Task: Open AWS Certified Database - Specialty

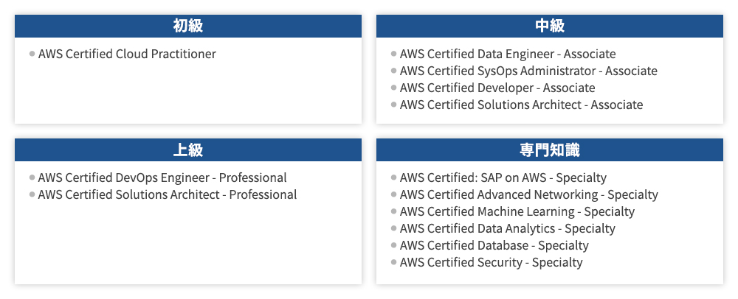Action: 494,245
